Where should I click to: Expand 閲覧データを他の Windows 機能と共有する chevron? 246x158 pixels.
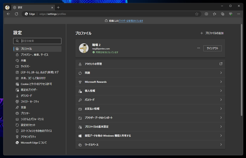pos(221,136)
